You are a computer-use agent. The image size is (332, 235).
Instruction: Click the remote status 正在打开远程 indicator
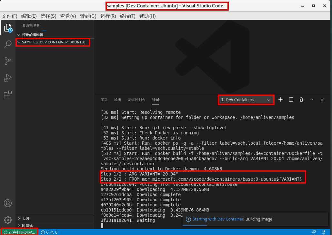pos(19,232)
